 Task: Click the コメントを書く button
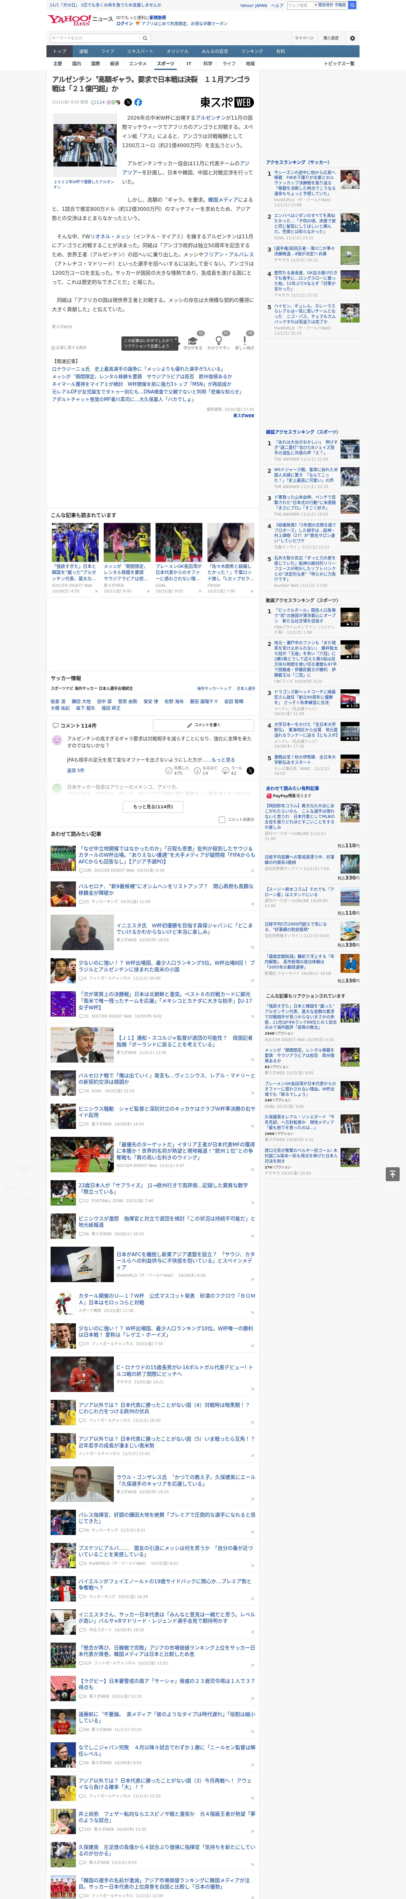point(204,725)
